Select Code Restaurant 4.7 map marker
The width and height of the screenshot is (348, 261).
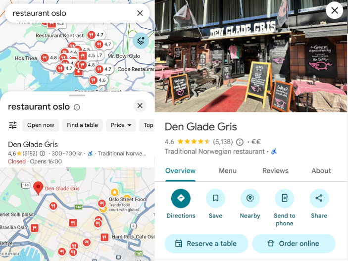tap(104, 69)
